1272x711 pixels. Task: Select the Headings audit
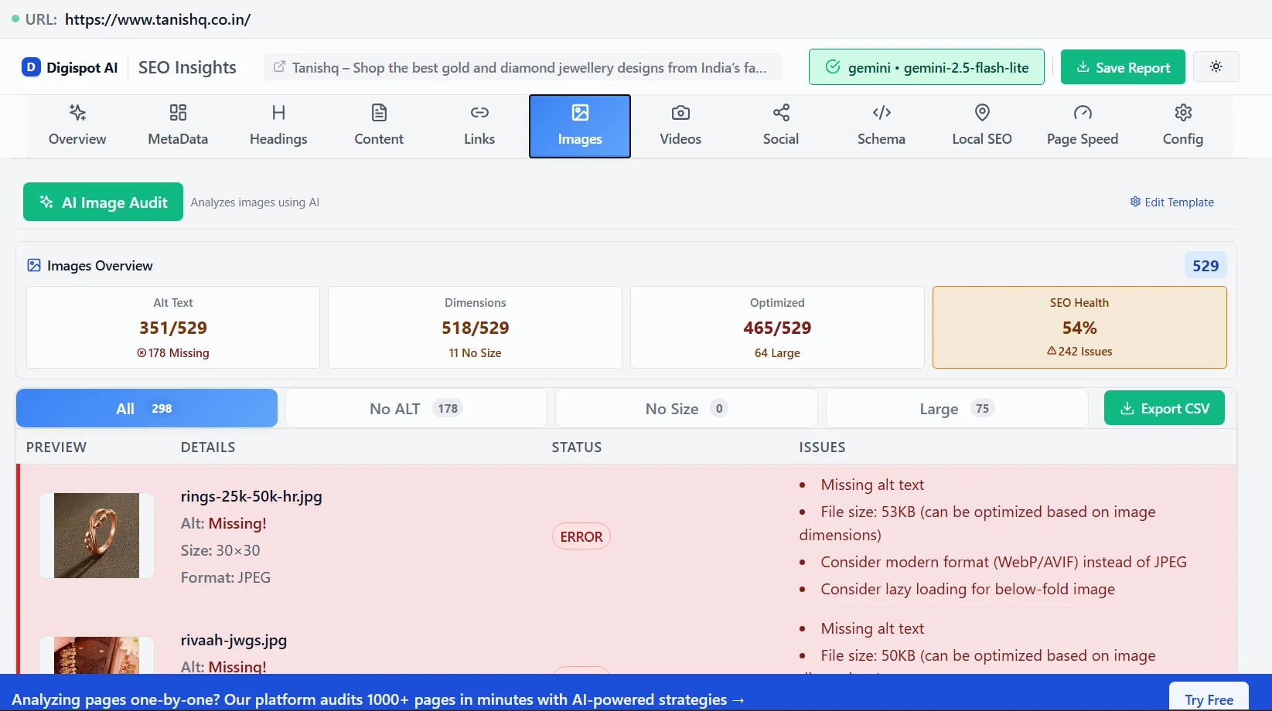click(278, 125)
